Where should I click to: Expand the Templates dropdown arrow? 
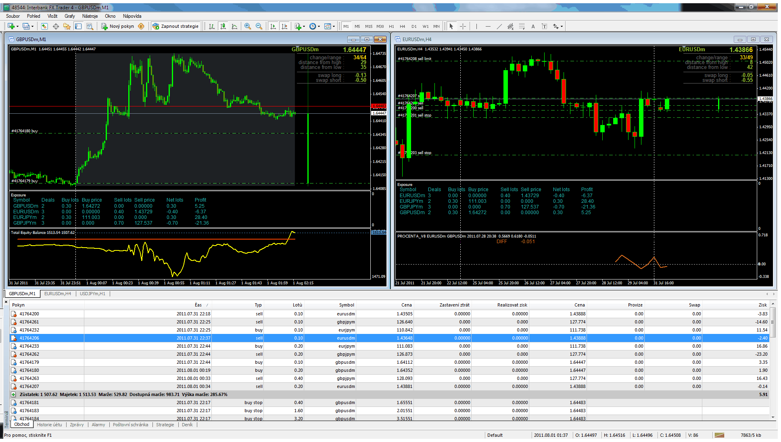334,26
